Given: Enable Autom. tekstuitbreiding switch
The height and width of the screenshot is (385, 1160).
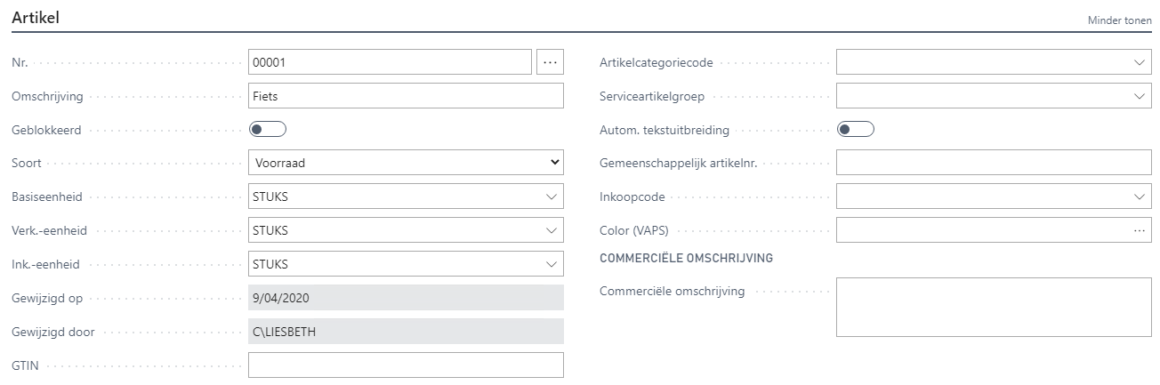Looking at the screenshot, I should 856,130.
